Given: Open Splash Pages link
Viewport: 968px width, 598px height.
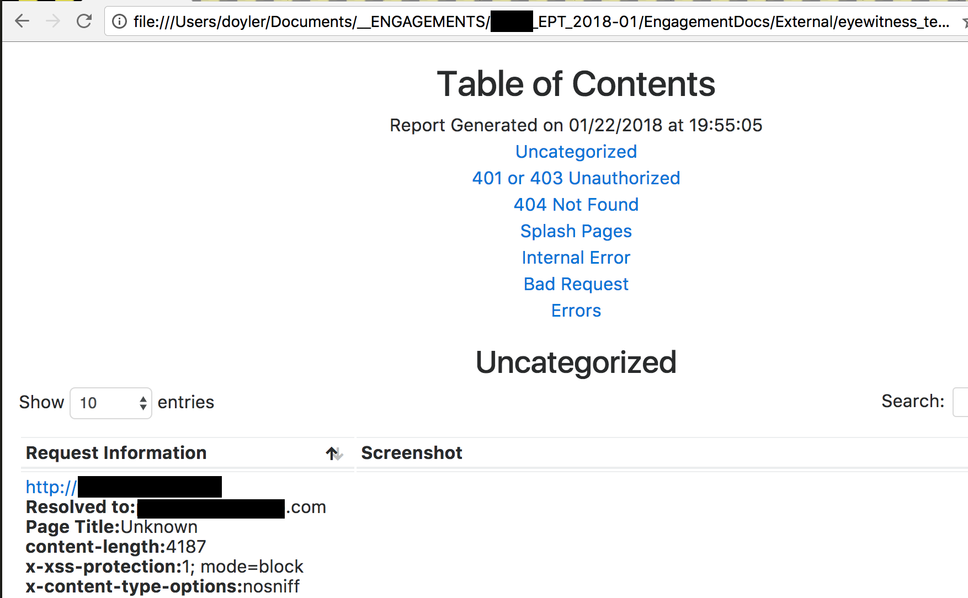Looking at the screenshot, I should [576, 231].
